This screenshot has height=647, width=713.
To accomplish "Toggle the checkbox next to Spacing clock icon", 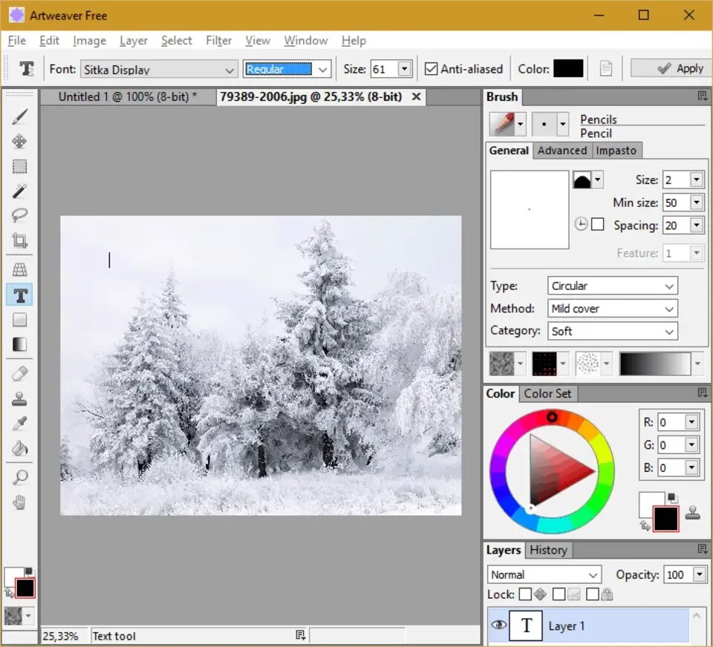I will [597, 224].
